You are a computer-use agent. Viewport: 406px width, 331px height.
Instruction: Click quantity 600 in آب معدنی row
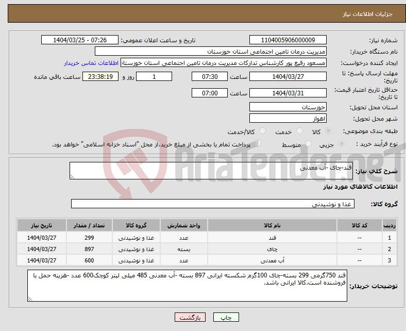89,260
